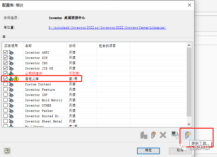Enable the Inventor IDF library

pyautogui.click(x=5, y=95)
